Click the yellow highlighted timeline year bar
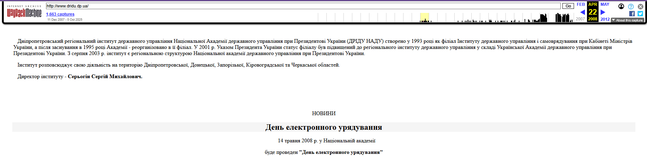The height and width of the screenshot is (160, 647). [425, 17]
